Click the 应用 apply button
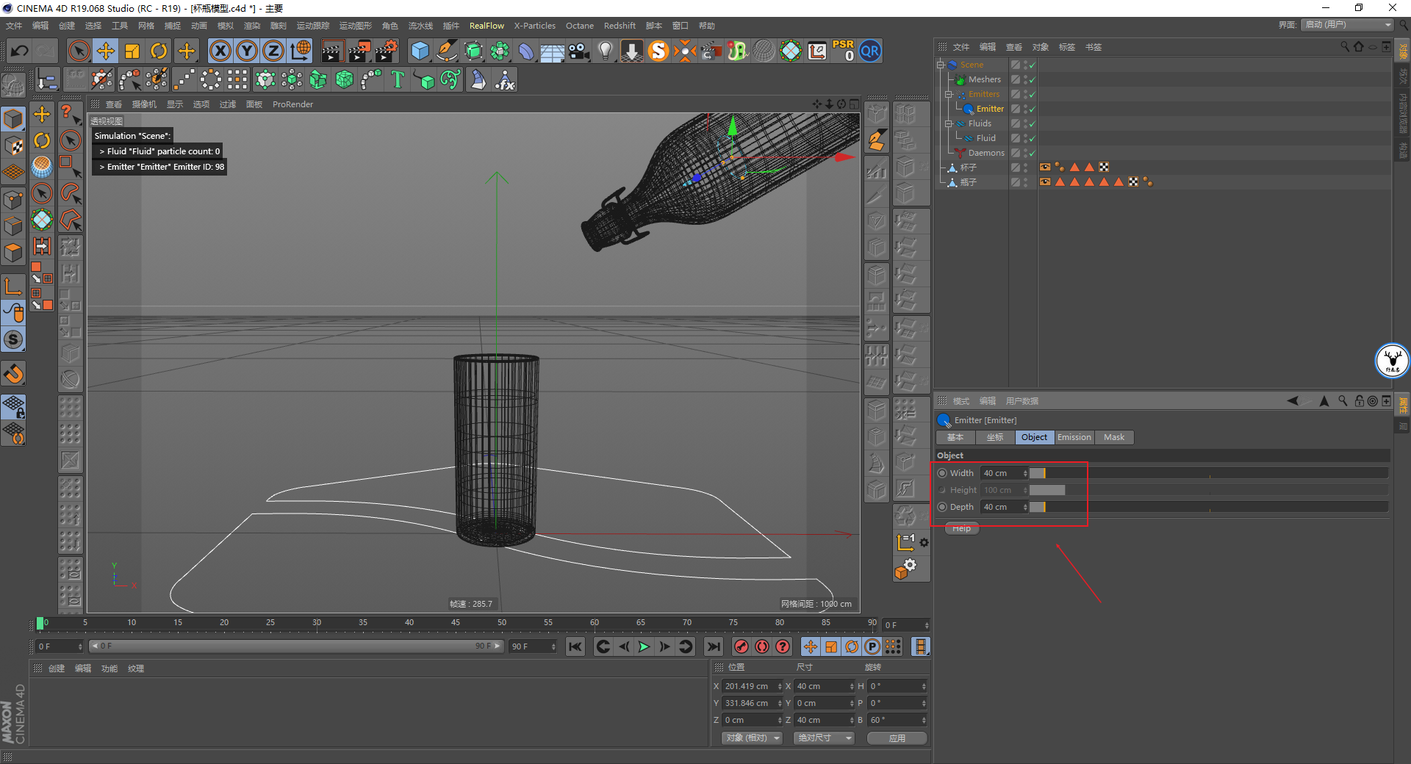The image size is (1411, 764). 897,738
